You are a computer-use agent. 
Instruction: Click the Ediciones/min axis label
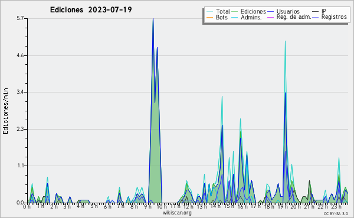coord(5,111)
